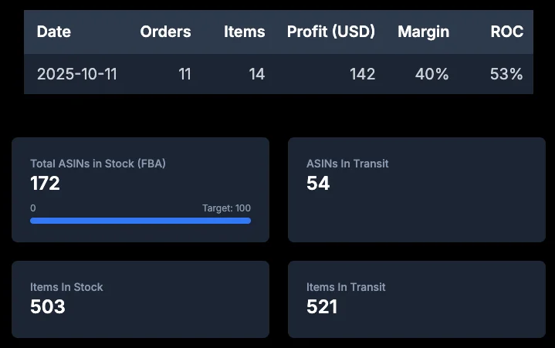The height and width of the screenshot is (348, 555).
Task: Click the 54 ASINs in transit value
Action: pyautogui.click(x=318, y=184)
